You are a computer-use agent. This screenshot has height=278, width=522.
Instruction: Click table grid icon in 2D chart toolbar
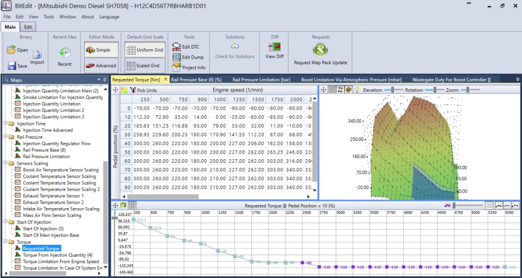coord(132,206)
